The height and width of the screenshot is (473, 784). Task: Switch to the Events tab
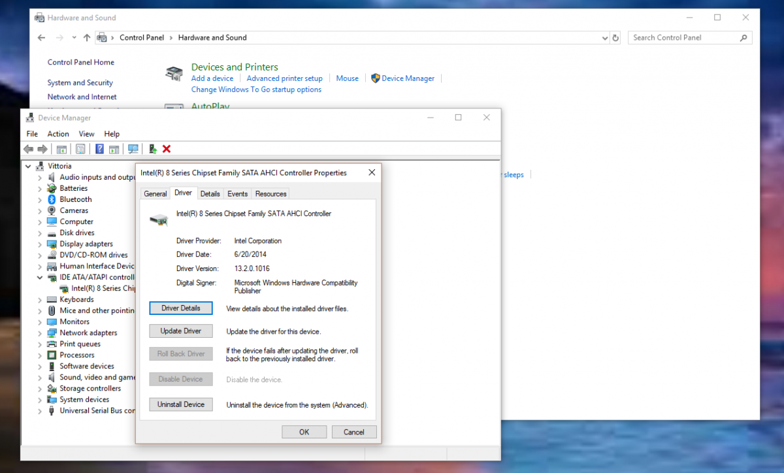tap(237, 194)
